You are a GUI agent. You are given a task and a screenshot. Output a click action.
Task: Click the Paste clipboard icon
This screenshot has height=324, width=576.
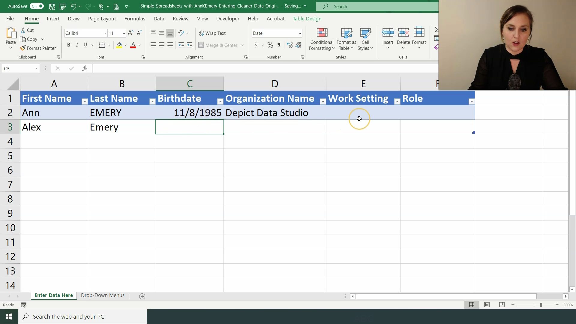coord(11,33)
